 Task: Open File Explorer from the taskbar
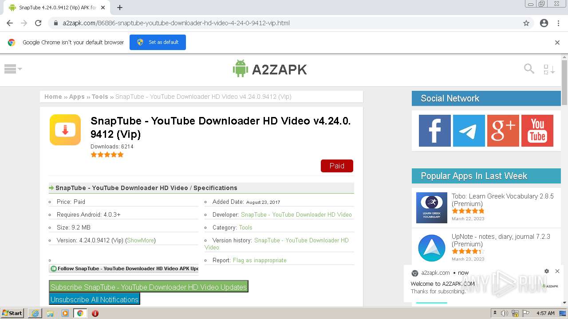pyautogui.click(x=50, y=313)
